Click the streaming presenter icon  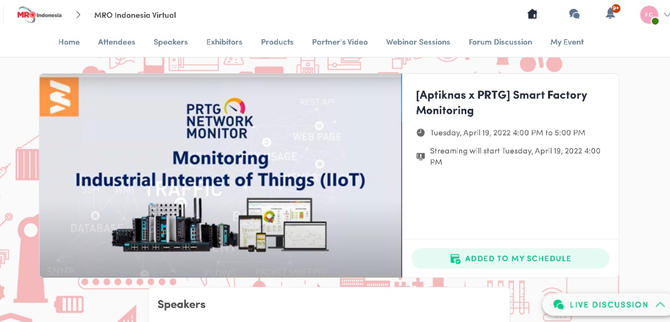pyautogui.click(x=421, y=156)
